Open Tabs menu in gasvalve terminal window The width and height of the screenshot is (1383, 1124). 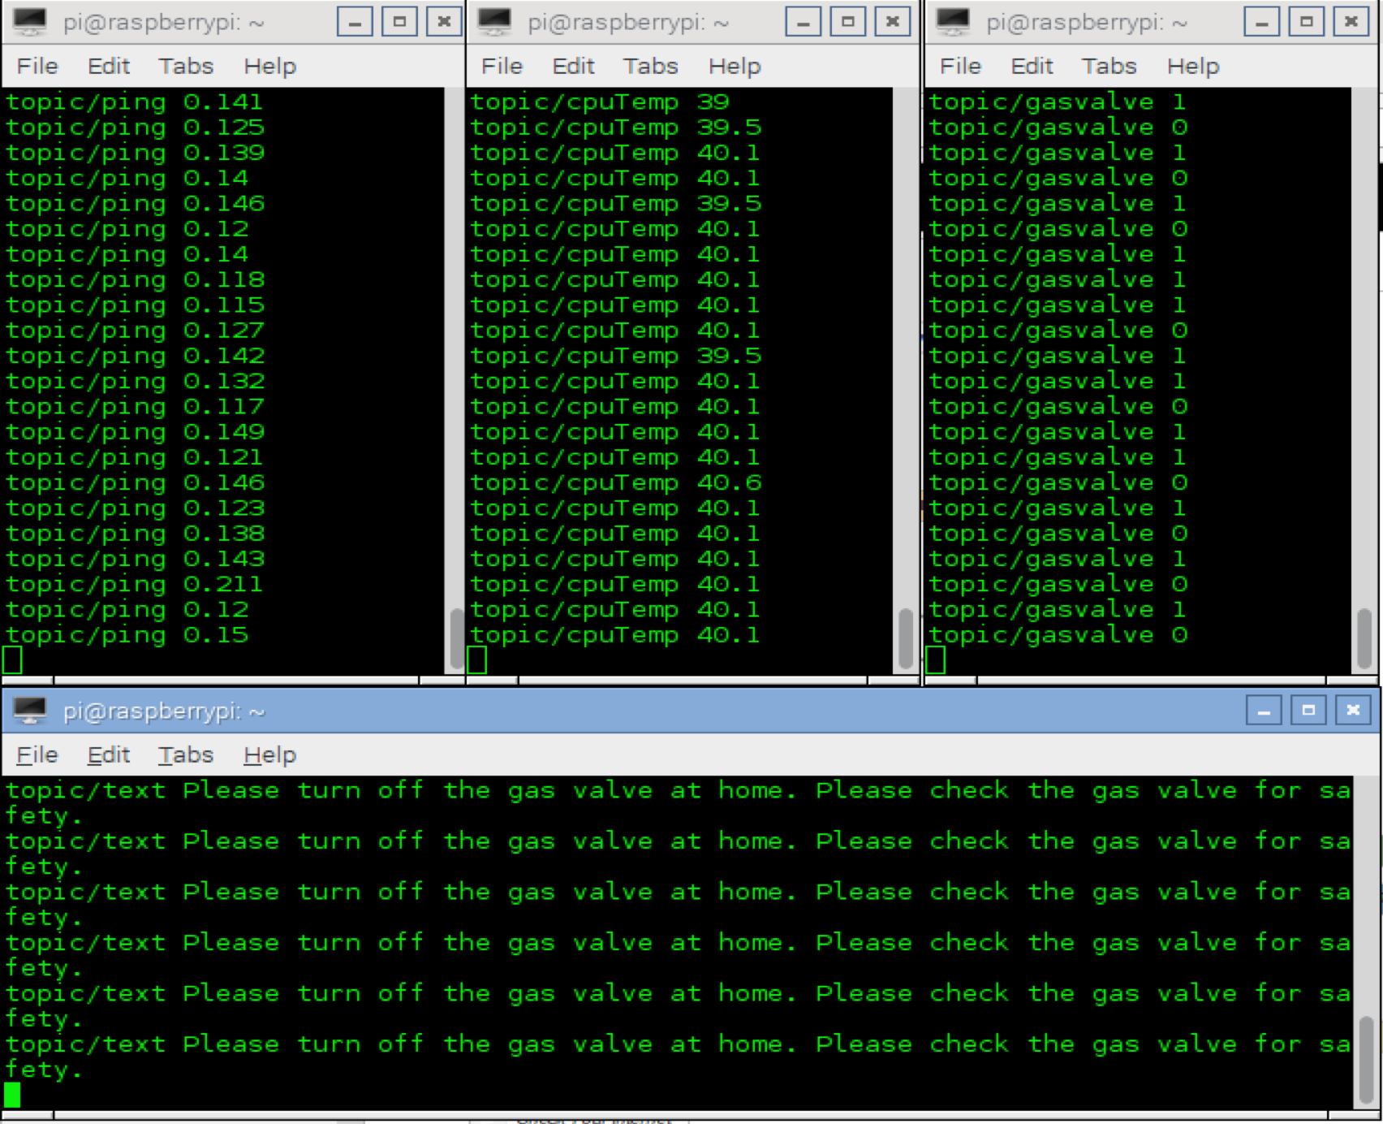point(1109,67)
